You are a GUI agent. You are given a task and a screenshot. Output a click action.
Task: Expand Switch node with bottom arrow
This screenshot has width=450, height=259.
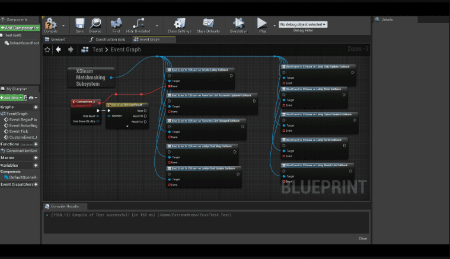(127, 126)
